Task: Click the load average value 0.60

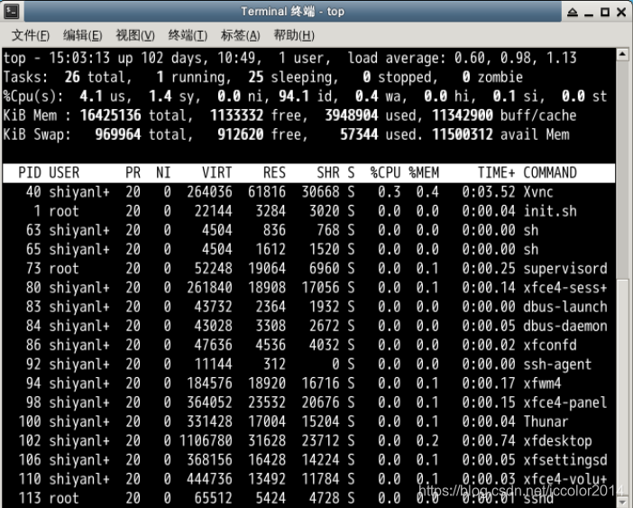Action: pyautogui.click(x=470, y=58)
